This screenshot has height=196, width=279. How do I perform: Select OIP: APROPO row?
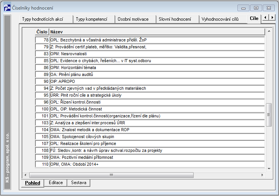(x=150, y=81)
